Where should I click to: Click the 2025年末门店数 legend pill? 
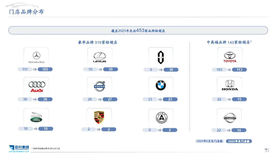[x=239, y=141]
